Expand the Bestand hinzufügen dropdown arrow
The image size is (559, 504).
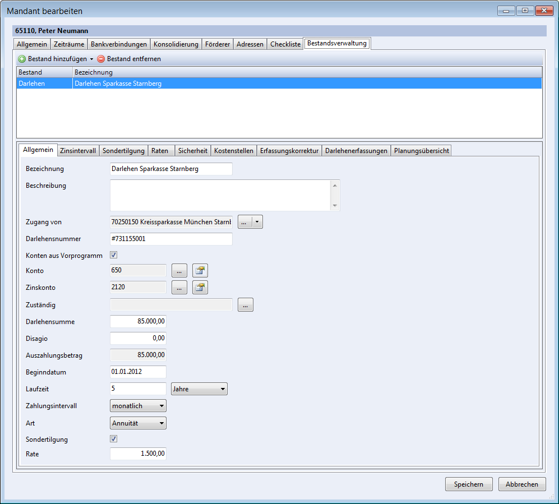[x=91, y=59]
